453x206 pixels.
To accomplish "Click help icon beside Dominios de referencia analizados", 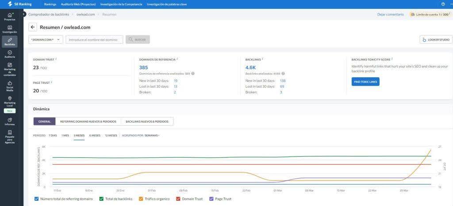I will 193,74.
